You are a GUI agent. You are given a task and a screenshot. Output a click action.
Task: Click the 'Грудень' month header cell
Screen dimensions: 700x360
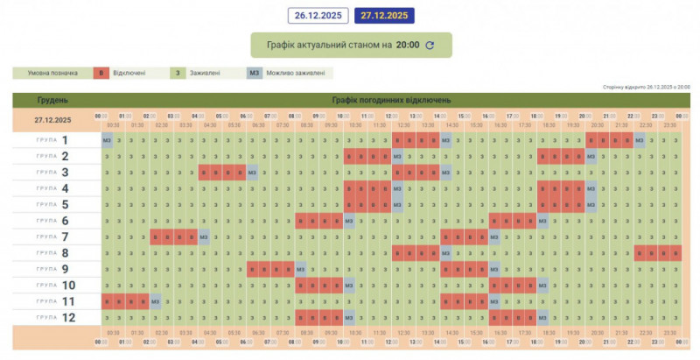[52, 100]
